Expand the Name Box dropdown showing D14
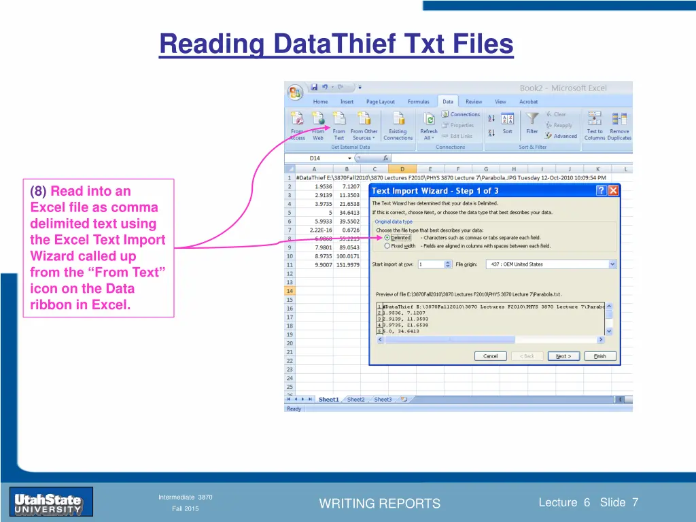This screenshot has height=522, width=696. 350,158
